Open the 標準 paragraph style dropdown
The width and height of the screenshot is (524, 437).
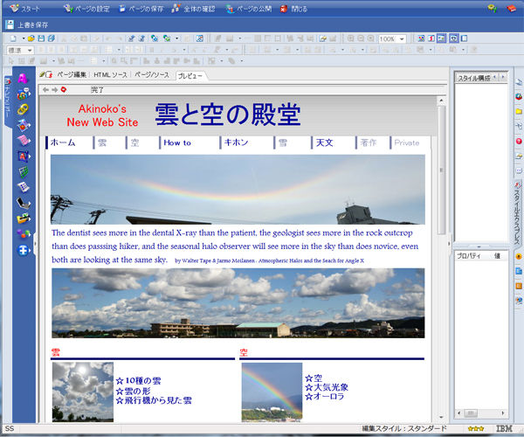point(30,50)
